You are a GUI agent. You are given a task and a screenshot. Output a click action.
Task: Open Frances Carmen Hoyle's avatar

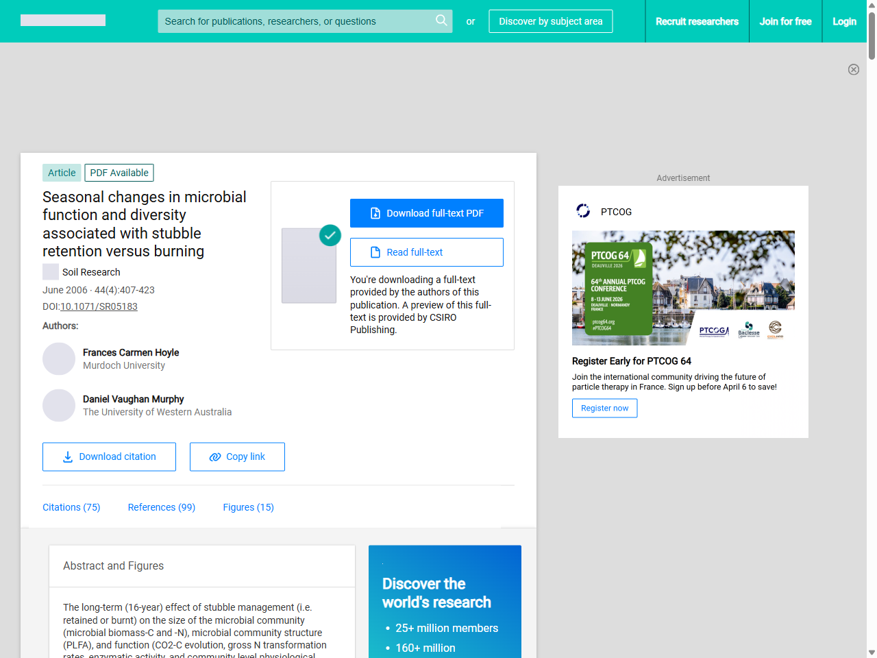click(59, 359)
